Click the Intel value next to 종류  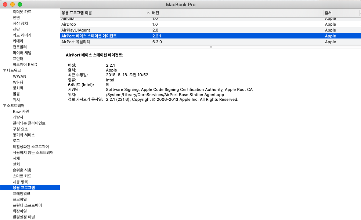[x=110, y=80]
